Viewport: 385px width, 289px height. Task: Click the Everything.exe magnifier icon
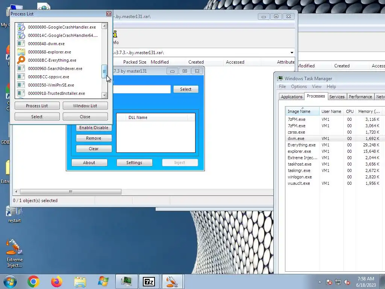pyautogui.click(x=21, y=60)
